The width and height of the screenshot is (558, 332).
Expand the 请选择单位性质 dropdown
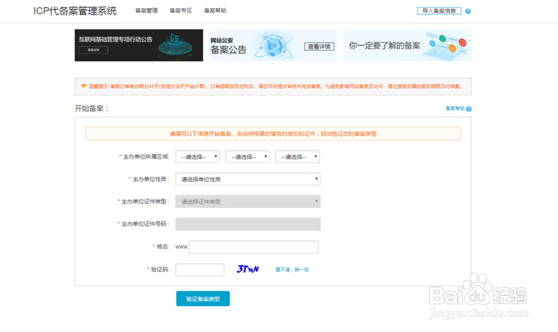pyautogui.click(x=248, y=179)
